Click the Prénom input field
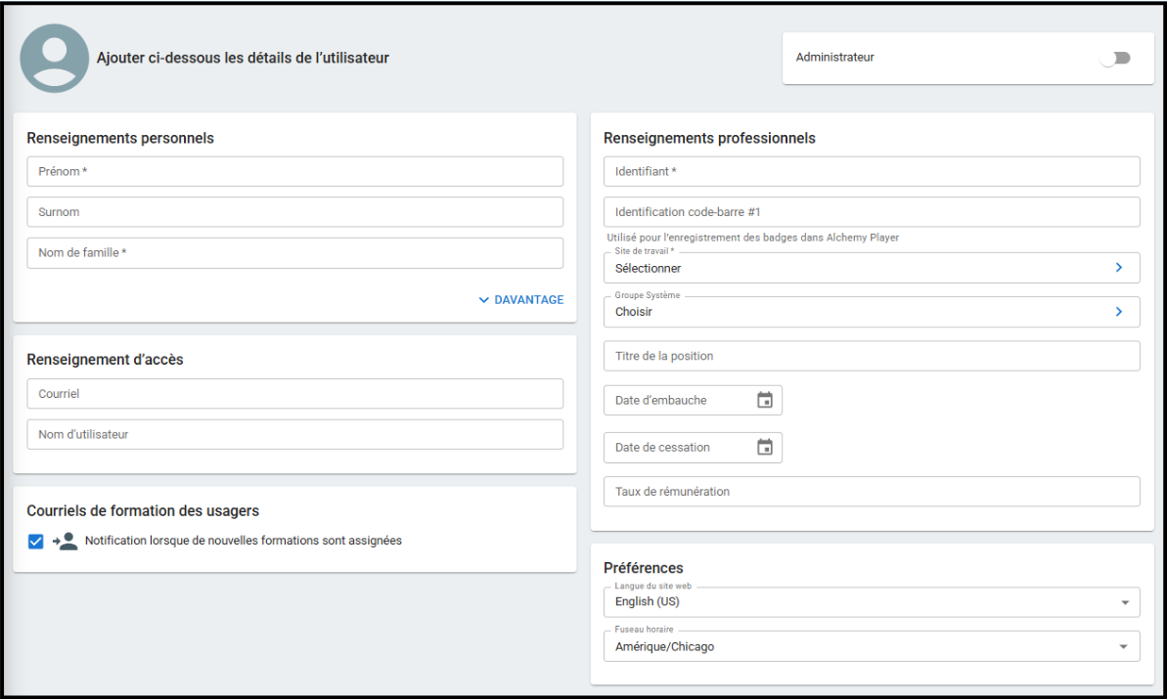 [294, 171]
